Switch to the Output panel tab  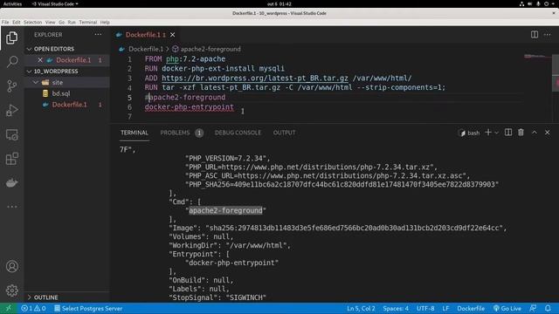click(x=284, y=133)
